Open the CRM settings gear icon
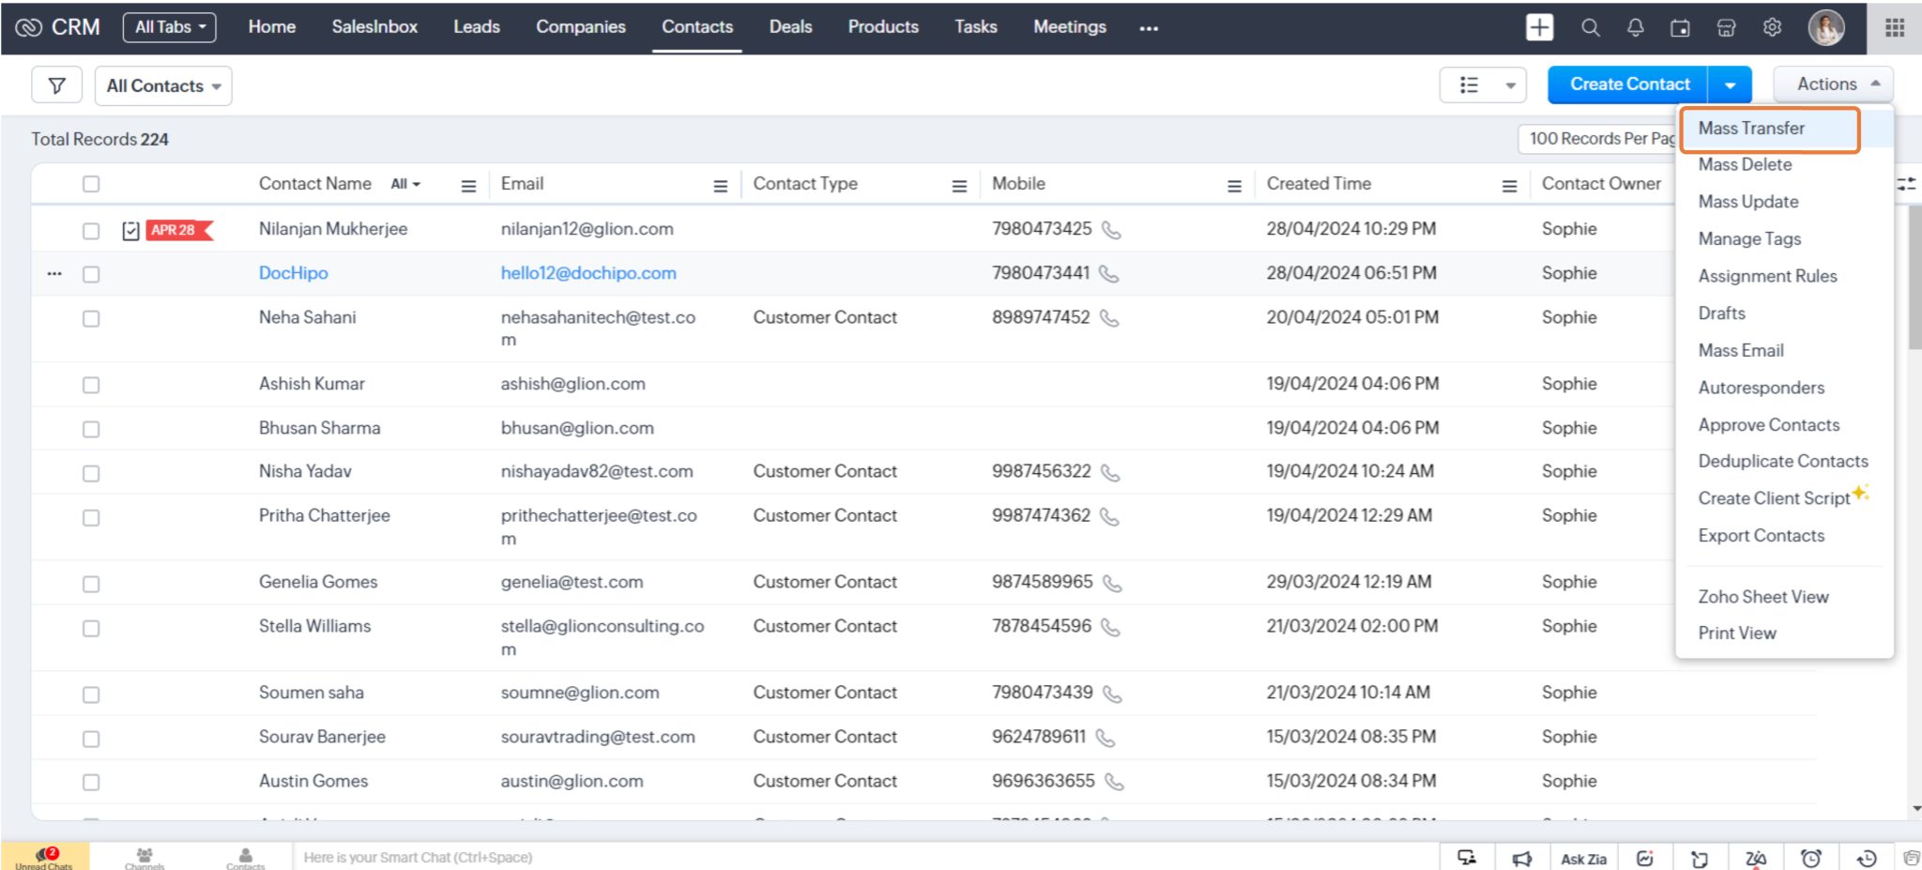This screenshot has width=1922, height=870. click(1772, 28)
